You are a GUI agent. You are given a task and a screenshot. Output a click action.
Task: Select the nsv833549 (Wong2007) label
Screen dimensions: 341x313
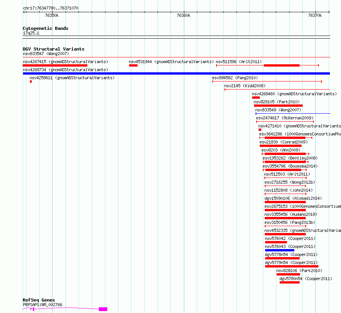(x=278, y=110)
